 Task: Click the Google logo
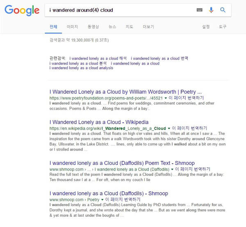click(x=22, y=10)
